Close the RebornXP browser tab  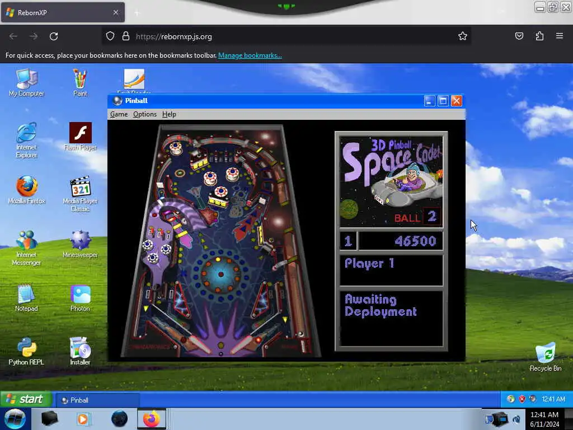115,12
